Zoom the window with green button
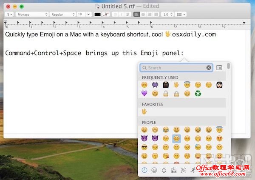Viewport: 255px width, 180px height. (x=22, y=6)
